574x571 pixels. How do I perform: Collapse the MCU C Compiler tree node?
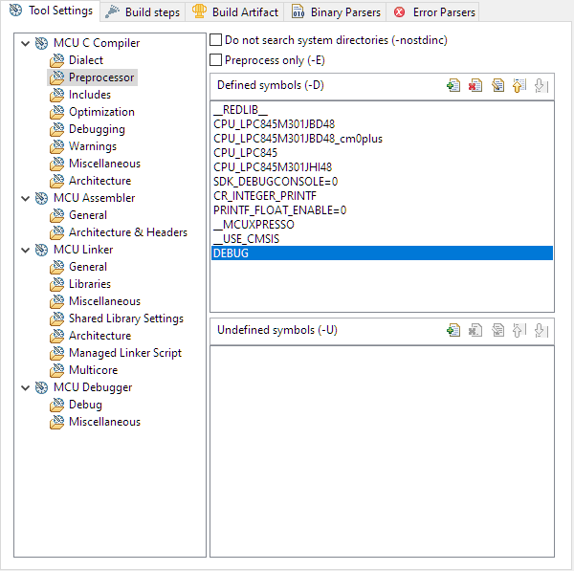click(25, 43)
